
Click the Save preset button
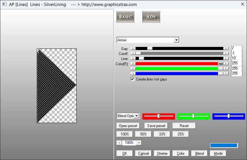(x=156, y=126)
